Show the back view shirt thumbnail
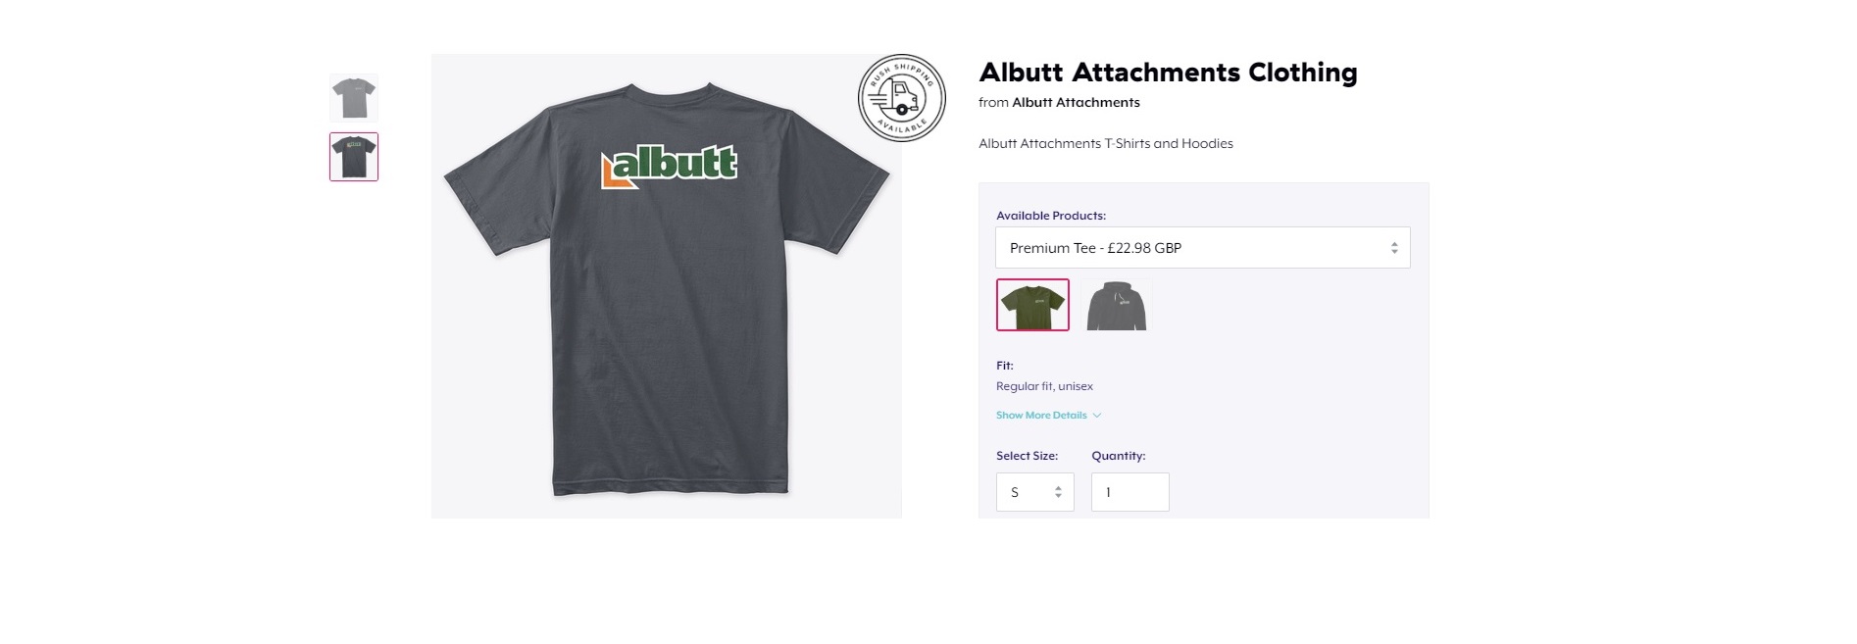 [x=354, y=157]
